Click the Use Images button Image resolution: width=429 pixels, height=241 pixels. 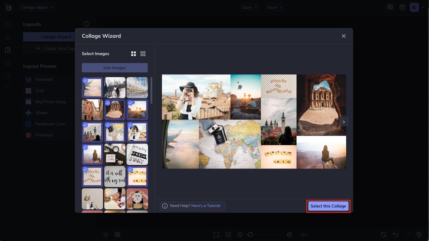[115, 68]
